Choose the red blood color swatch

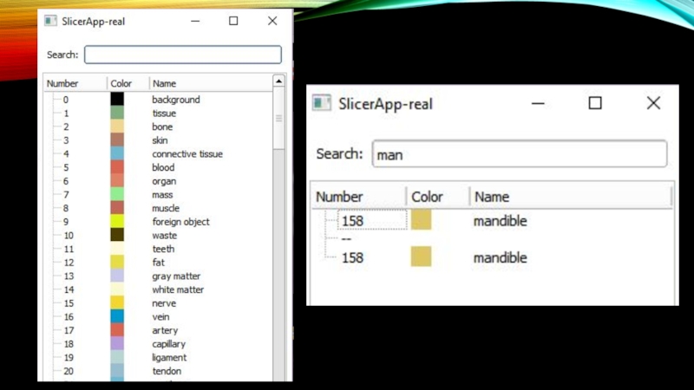point(117,167)
